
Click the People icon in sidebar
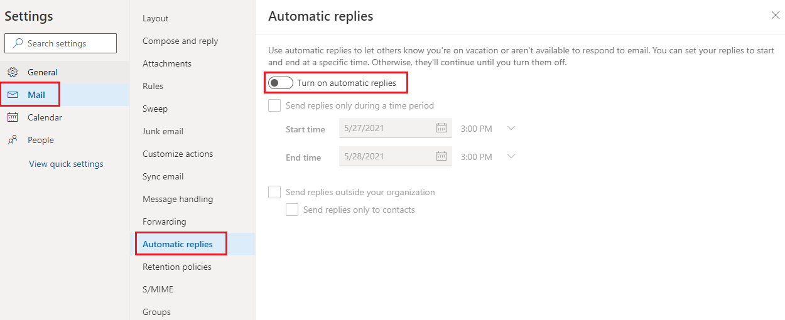13,140
